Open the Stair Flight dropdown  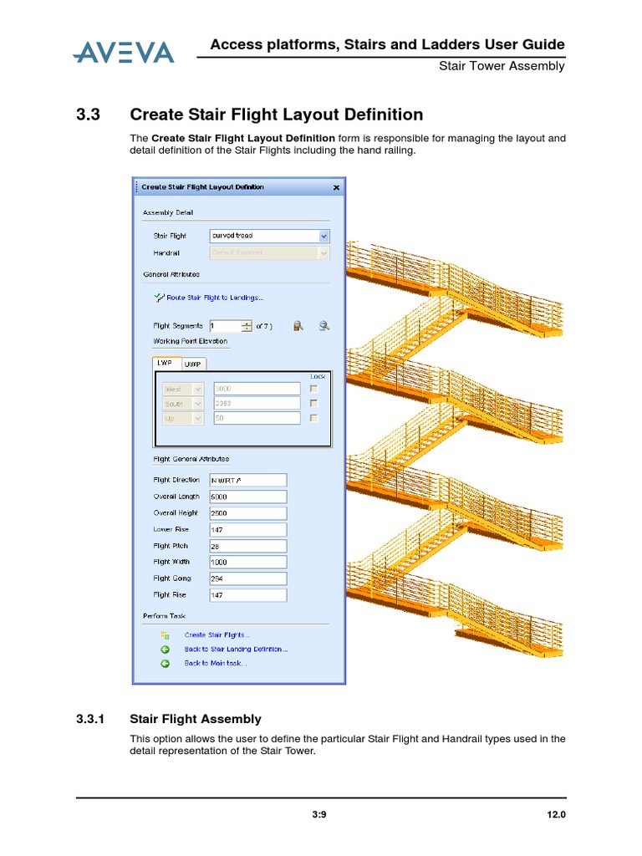pyautogui.click(x=324, y=236)
